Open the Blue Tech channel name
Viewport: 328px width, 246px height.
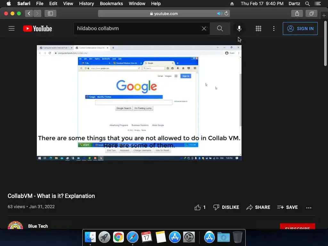point(38,226)
